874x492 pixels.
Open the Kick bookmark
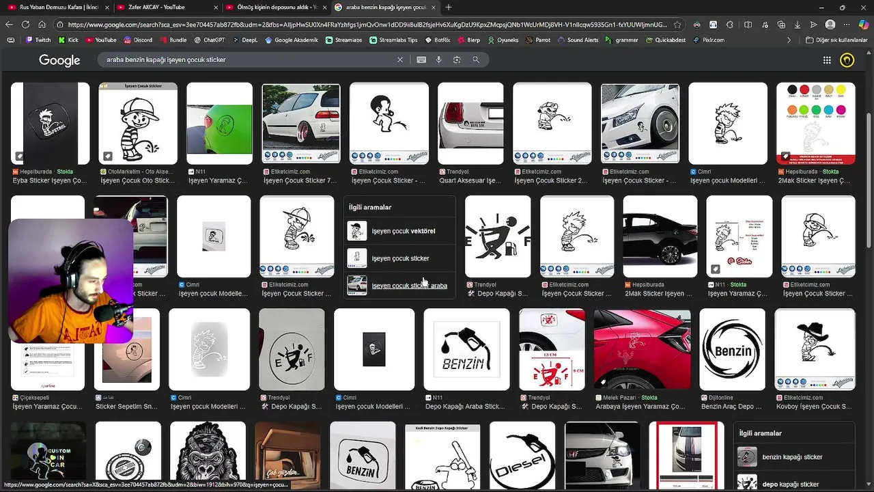click(68, 40)
